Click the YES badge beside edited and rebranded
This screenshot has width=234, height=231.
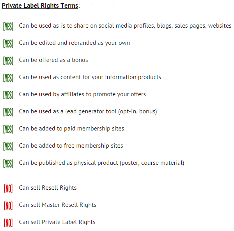(x=8, y=44)
